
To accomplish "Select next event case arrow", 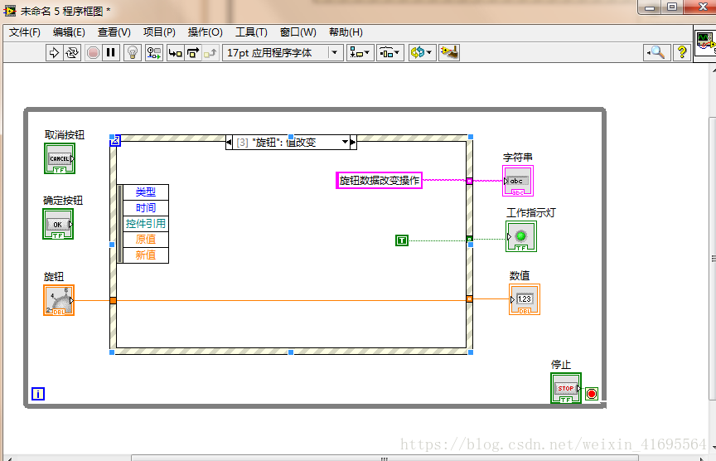I will coord(352,143).
